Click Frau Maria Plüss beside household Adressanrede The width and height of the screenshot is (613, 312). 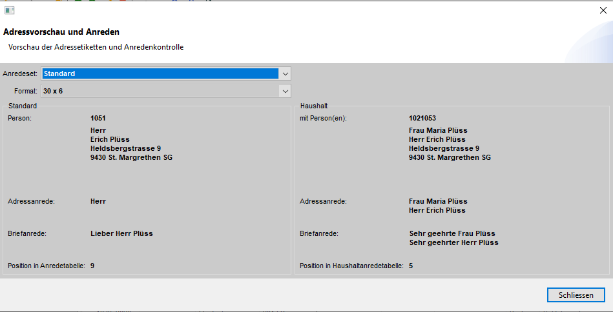pos(438,201)
